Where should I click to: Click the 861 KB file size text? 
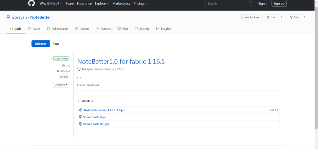[274, 110]
